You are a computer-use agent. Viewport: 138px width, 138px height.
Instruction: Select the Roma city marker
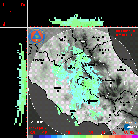(58, 91)
